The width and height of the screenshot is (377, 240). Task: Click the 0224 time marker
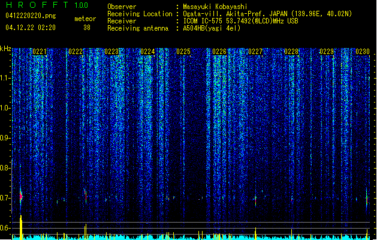click(147, 52)
